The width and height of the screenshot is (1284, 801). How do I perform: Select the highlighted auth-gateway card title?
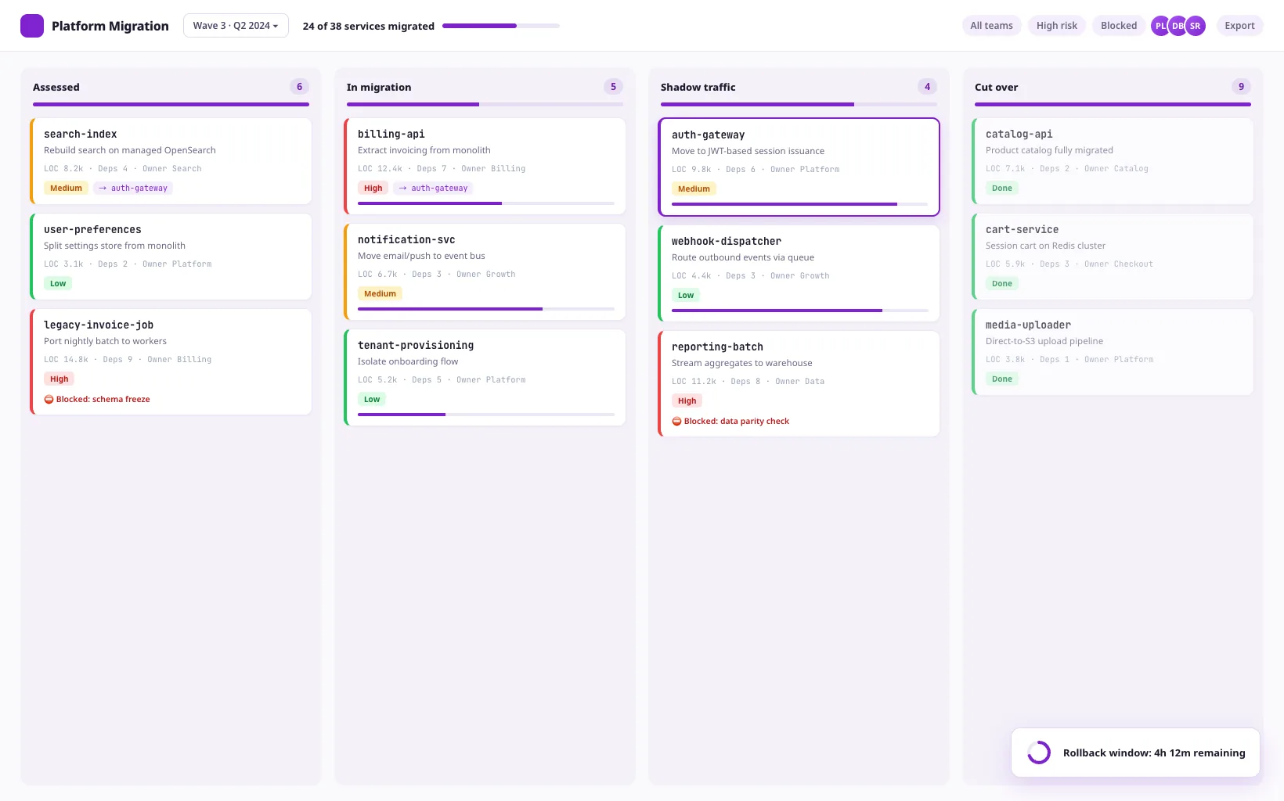coord(709,135)
